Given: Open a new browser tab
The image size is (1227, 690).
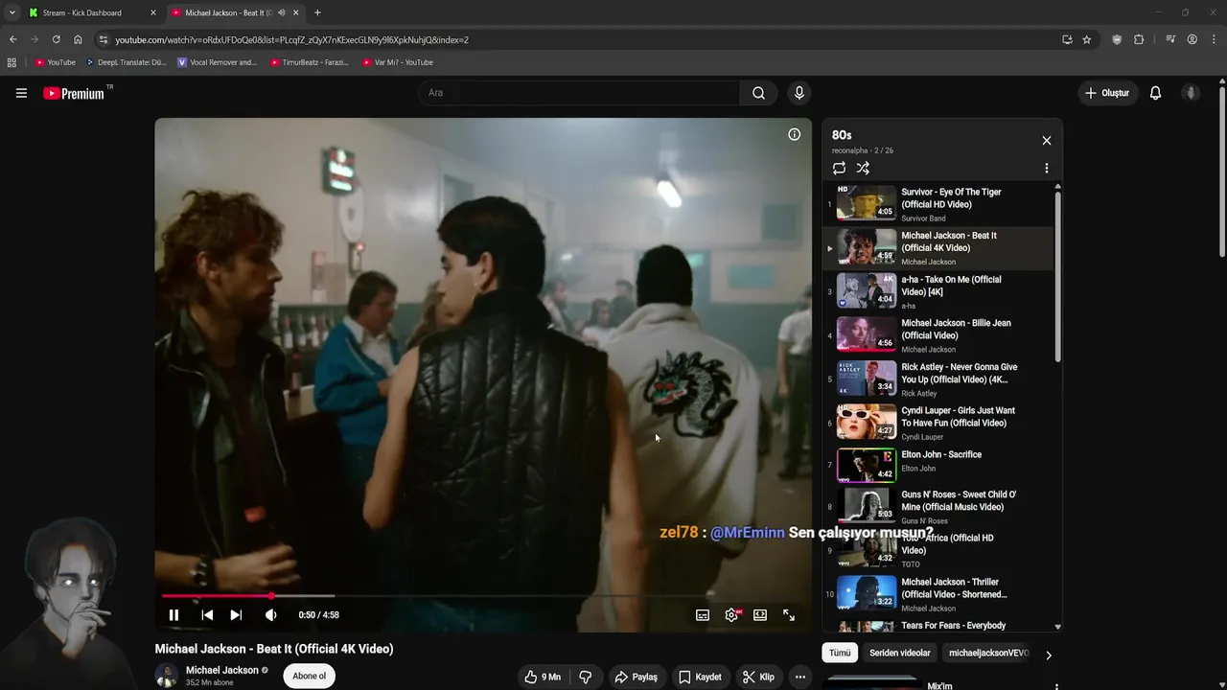Looking at the screenshot, I should click(317, 12).
